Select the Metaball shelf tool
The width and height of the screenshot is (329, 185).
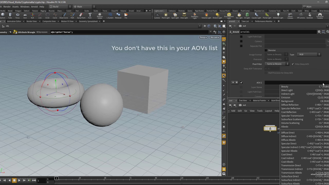[x=118, y=16]
